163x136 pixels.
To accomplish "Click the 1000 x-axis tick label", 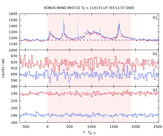I will (x=92, y=127).
